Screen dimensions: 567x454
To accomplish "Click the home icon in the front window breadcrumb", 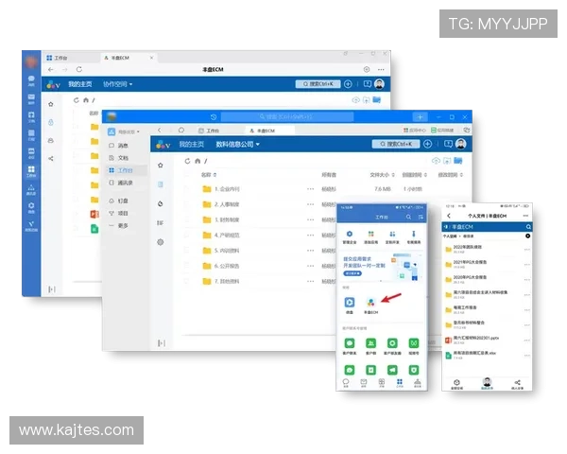I will click(x=198, y=162).
